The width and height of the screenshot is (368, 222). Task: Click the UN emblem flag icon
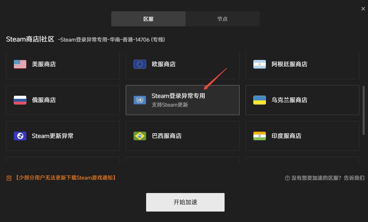point(140,100)
